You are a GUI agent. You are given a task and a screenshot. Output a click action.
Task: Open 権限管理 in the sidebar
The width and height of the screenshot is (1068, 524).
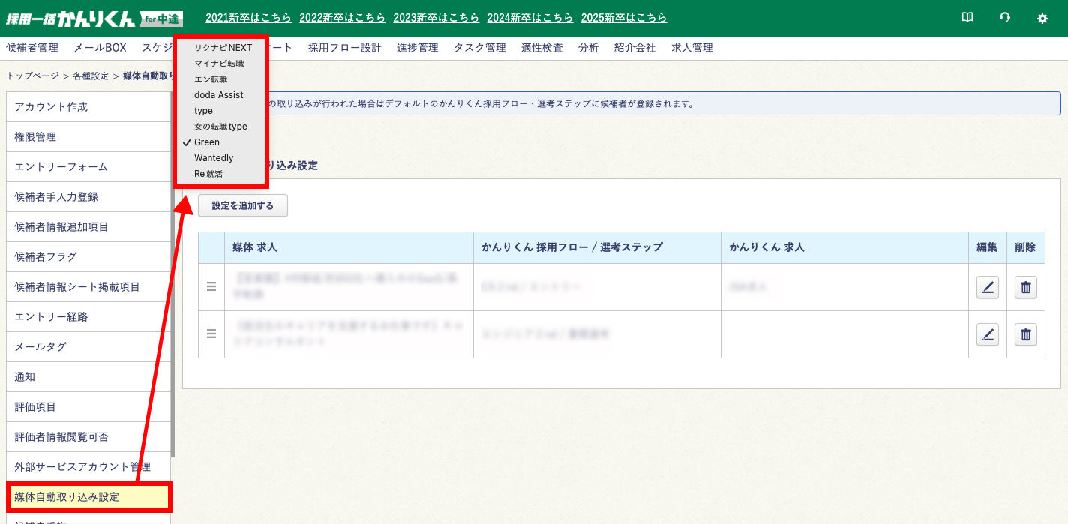coord(35,137)
